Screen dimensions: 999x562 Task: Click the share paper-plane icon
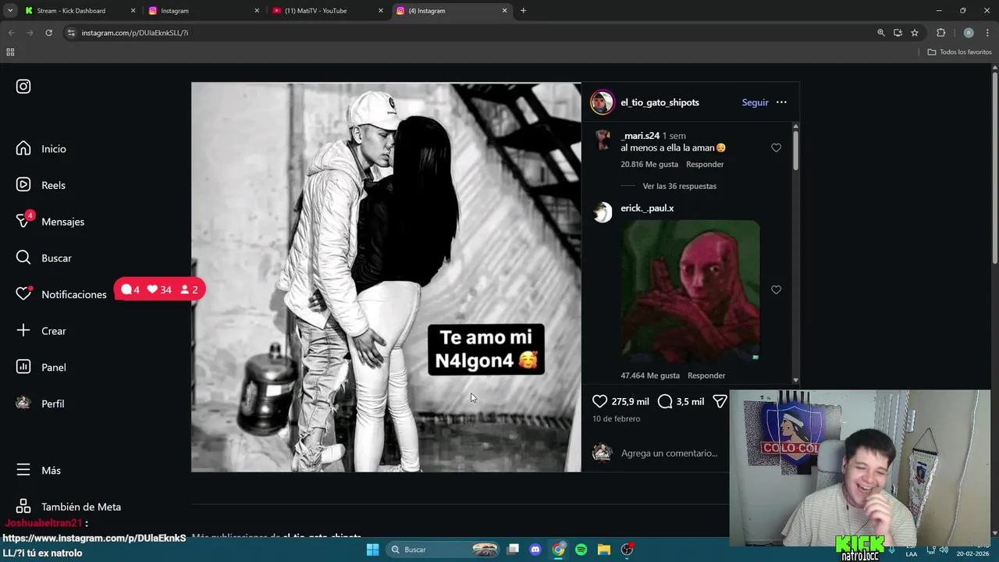(x=720, y=401)
